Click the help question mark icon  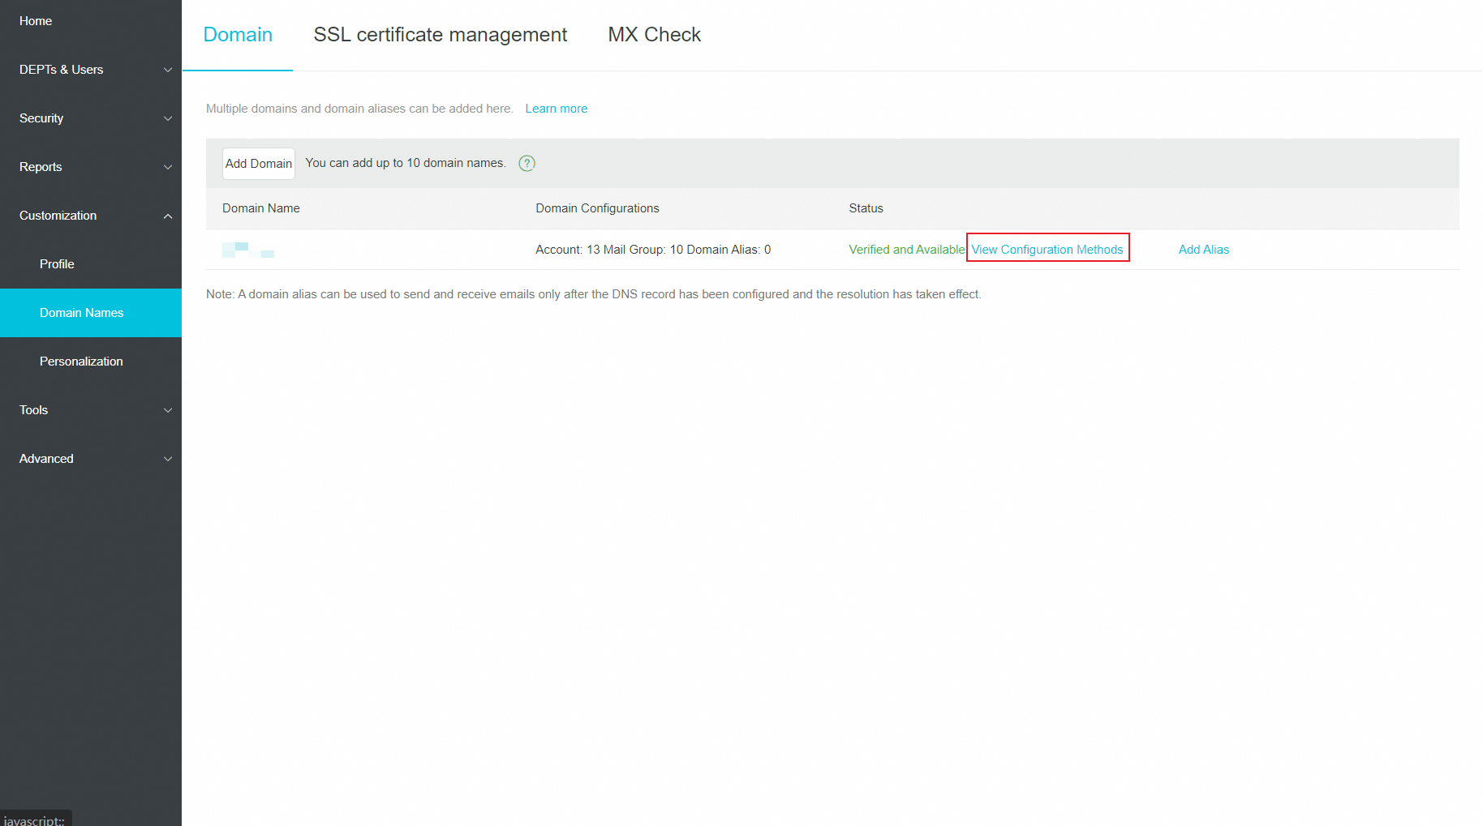527,163
